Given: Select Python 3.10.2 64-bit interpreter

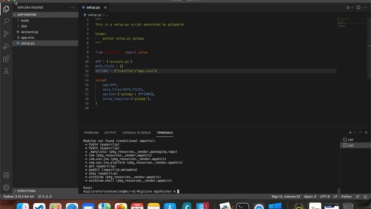Looking at the screenshot, I should (x=19, y=197).
